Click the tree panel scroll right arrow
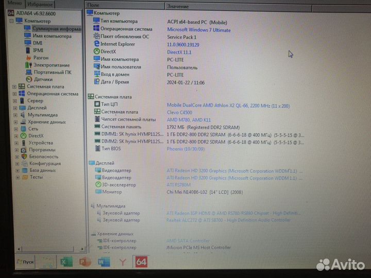The height and width of the screenshot is (278, 371). coord(82,249)
